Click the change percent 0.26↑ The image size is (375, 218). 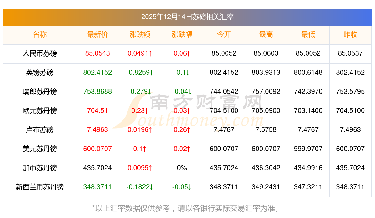(182, 130)
